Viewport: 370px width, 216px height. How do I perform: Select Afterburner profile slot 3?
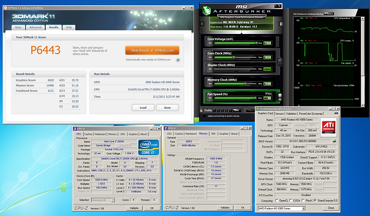223,111
